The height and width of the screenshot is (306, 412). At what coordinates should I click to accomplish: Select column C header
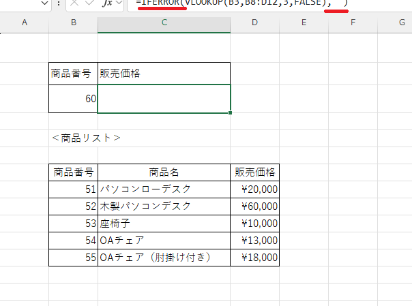pos(164,23)
